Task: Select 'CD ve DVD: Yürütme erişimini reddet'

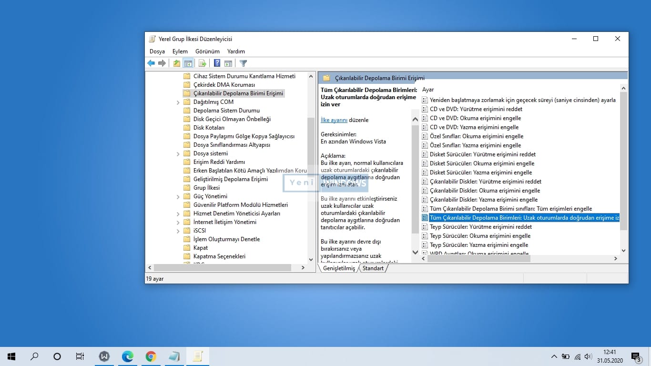Action: point(476,109)
